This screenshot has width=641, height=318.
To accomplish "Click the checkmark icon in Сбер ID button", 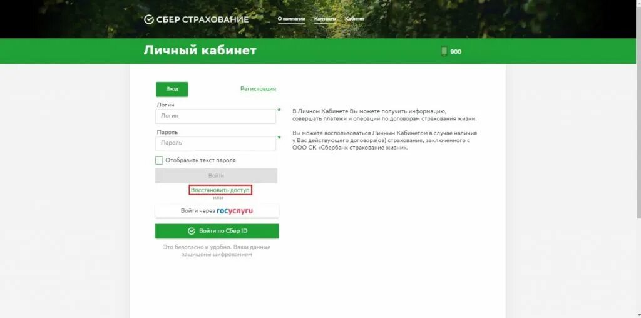I will coord(192,232).
